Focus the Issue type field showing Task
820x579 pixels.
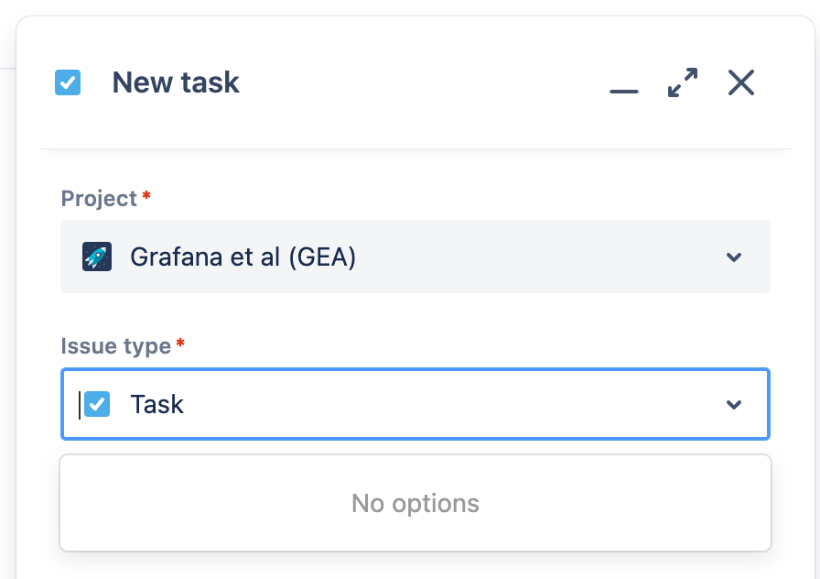[x=415, y=404]
